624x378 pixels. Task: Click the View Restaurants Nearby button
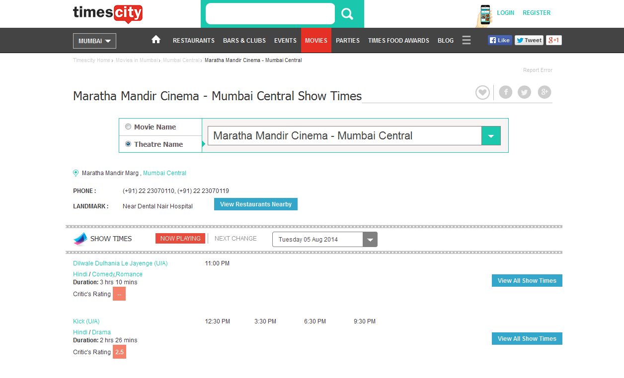[256, 204]
